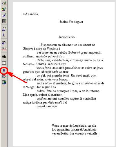Click the Introducció heading
The image size is (116, 147).
point(67,37)
